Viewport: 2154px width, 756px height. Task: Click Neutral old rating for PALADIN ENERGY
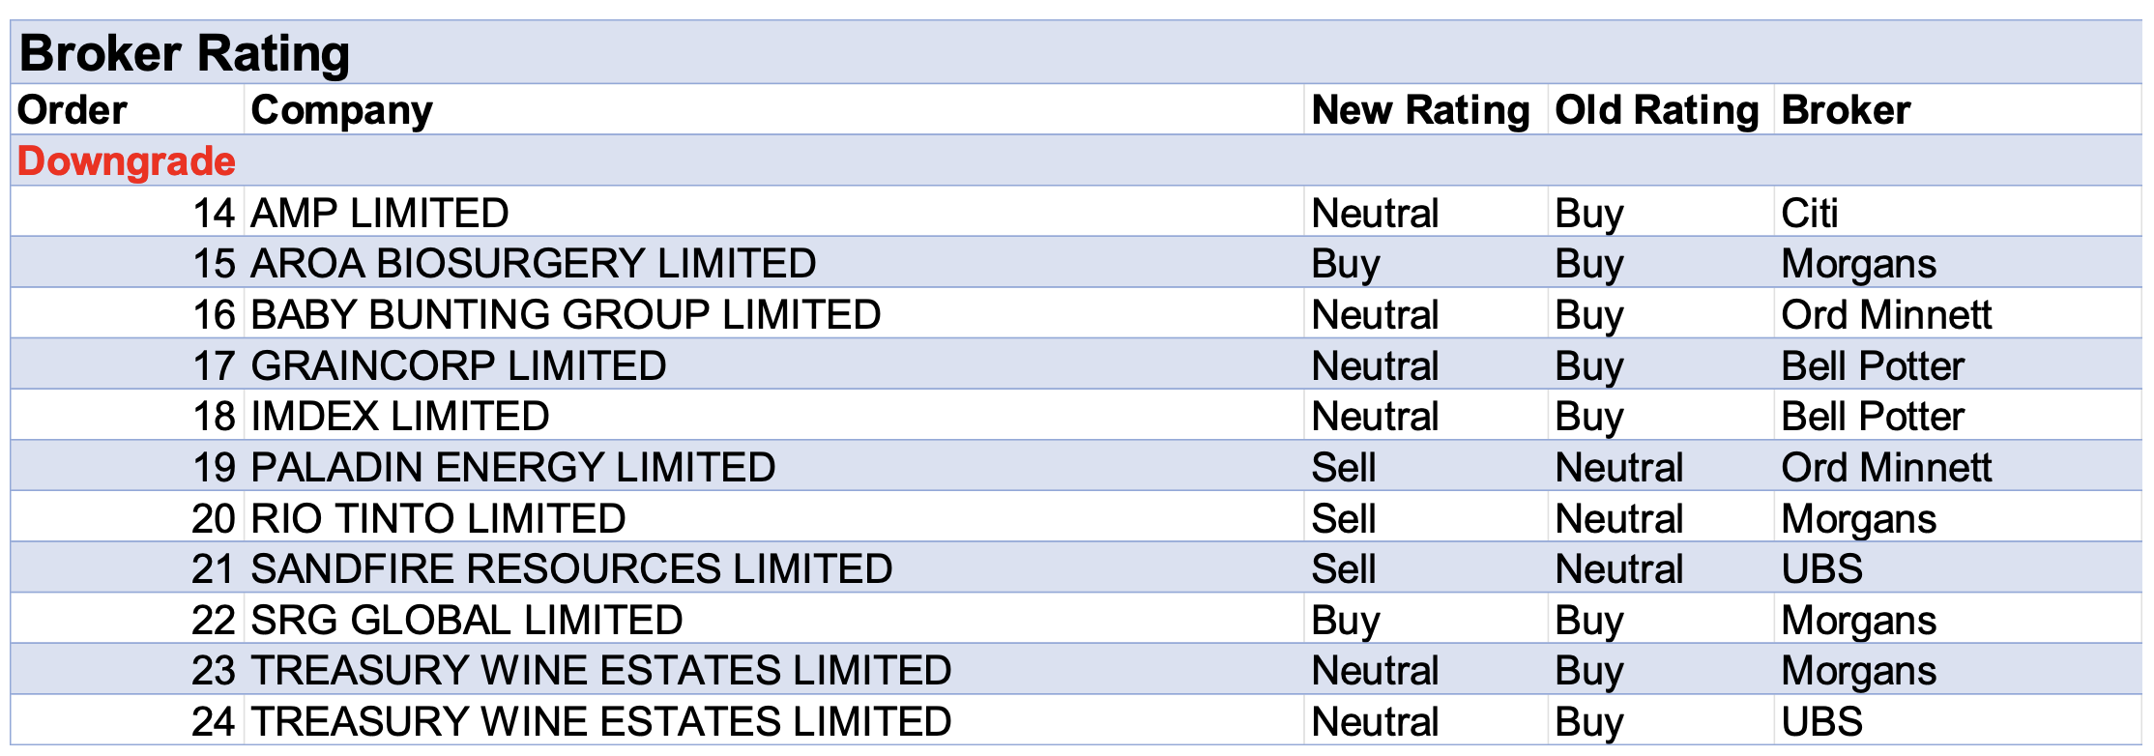click(1618, 468)
